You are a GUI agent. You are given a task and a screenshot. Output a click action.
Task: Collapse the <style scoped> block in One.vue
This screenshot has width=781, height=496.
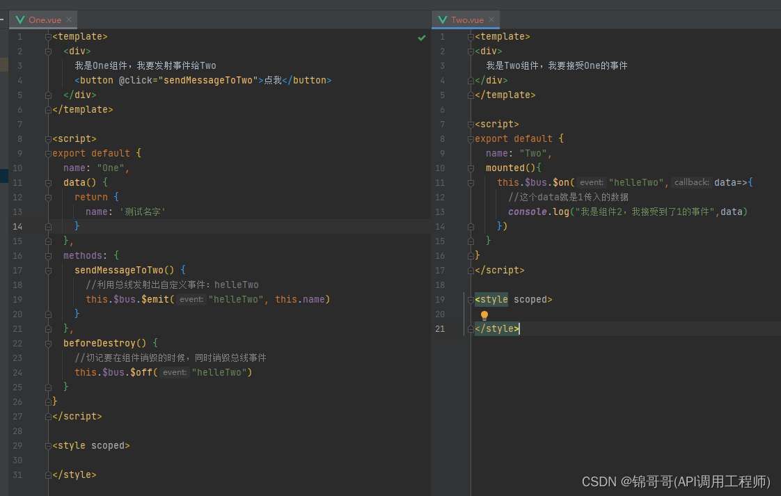click(48, 446)
